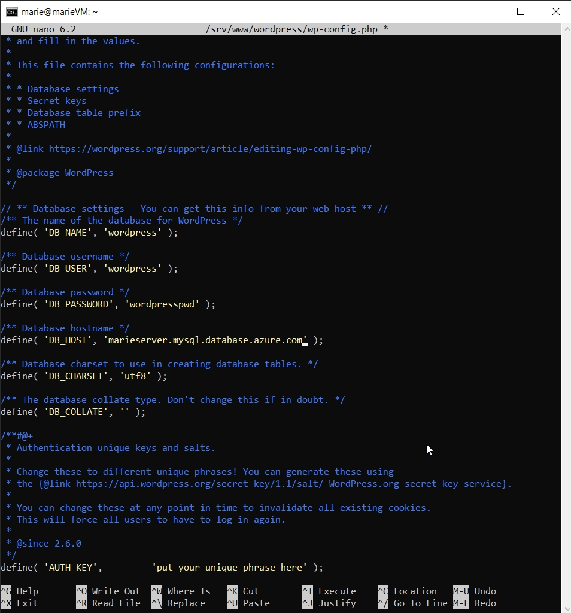571x613 pixels.
Task: Click the ^G Help shortcut
Action: click(x=20, y=591)
